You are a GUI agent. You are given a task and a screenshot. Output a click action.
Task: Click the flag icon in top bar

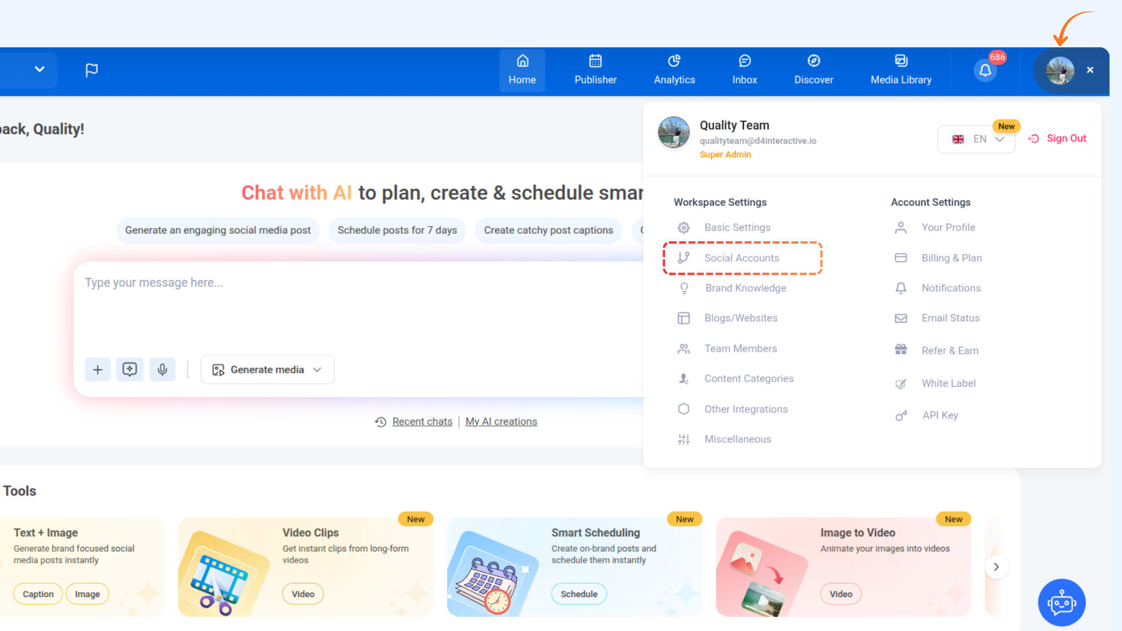tap(92, 70)
